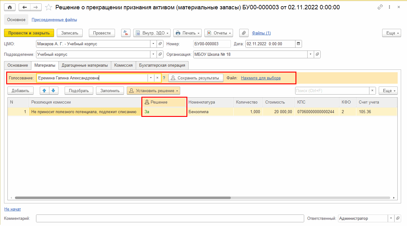Open the Не начат status link
The width and height of the screenshot is (407, 226).
tap(12, 209)
